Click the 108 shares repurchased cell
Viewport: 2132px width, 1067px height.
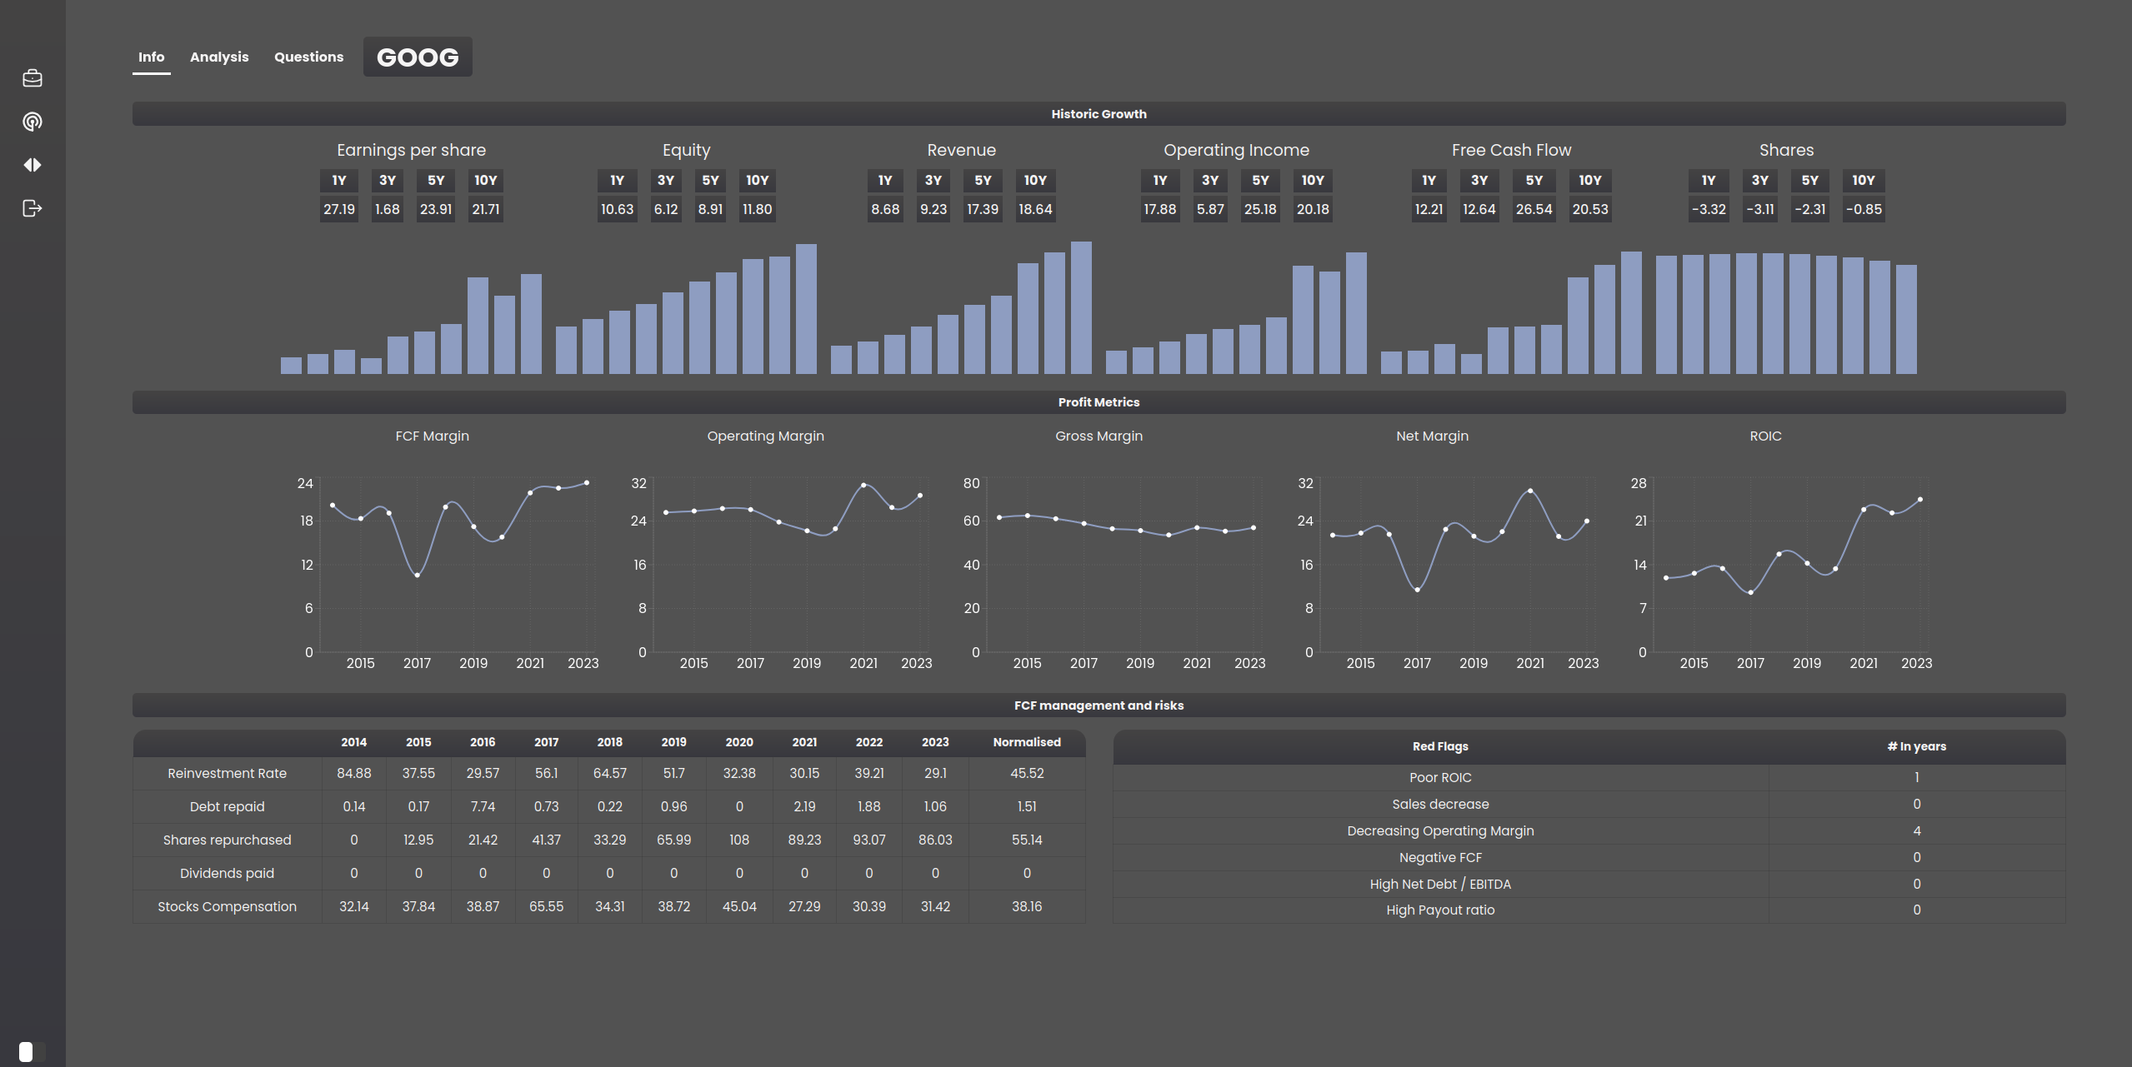(x=739, y=840)
